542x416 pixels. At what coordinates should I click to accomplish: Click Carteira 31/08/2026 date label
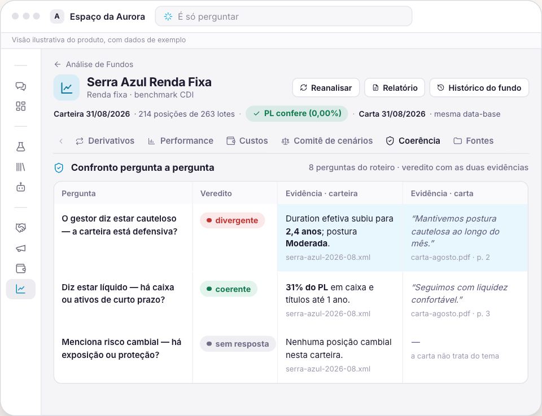(x=92, y=114)
